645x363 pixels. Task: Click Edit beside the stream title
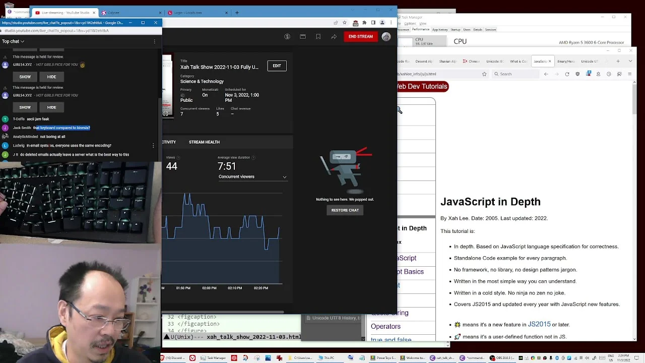click(277, 66)
